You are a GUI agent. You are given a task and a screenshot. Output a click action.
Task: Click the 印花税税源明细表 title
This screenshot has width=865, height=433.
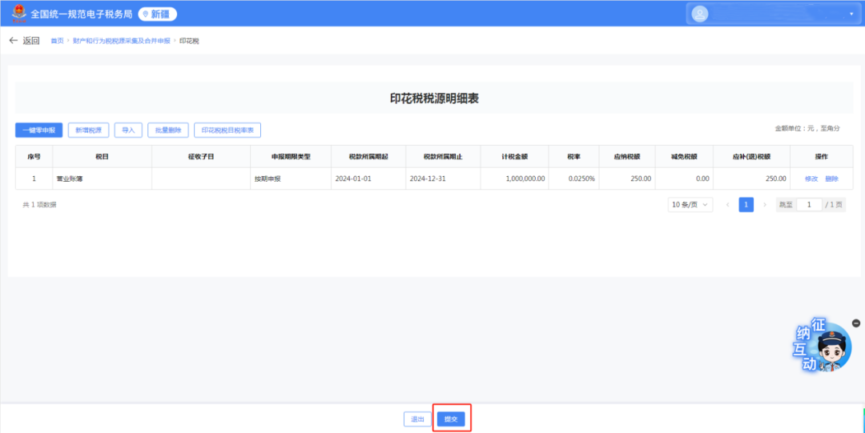click(x=434, y=98)
